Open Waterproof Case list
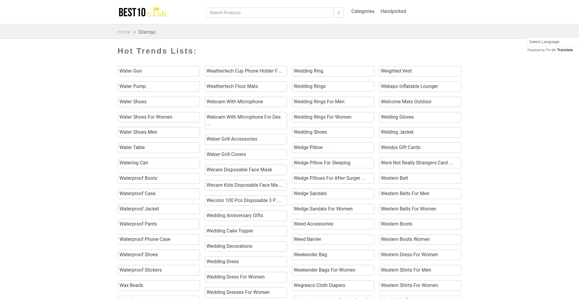Image resolution: width=579 pixels, height=299 pixels. click(159, 194)
